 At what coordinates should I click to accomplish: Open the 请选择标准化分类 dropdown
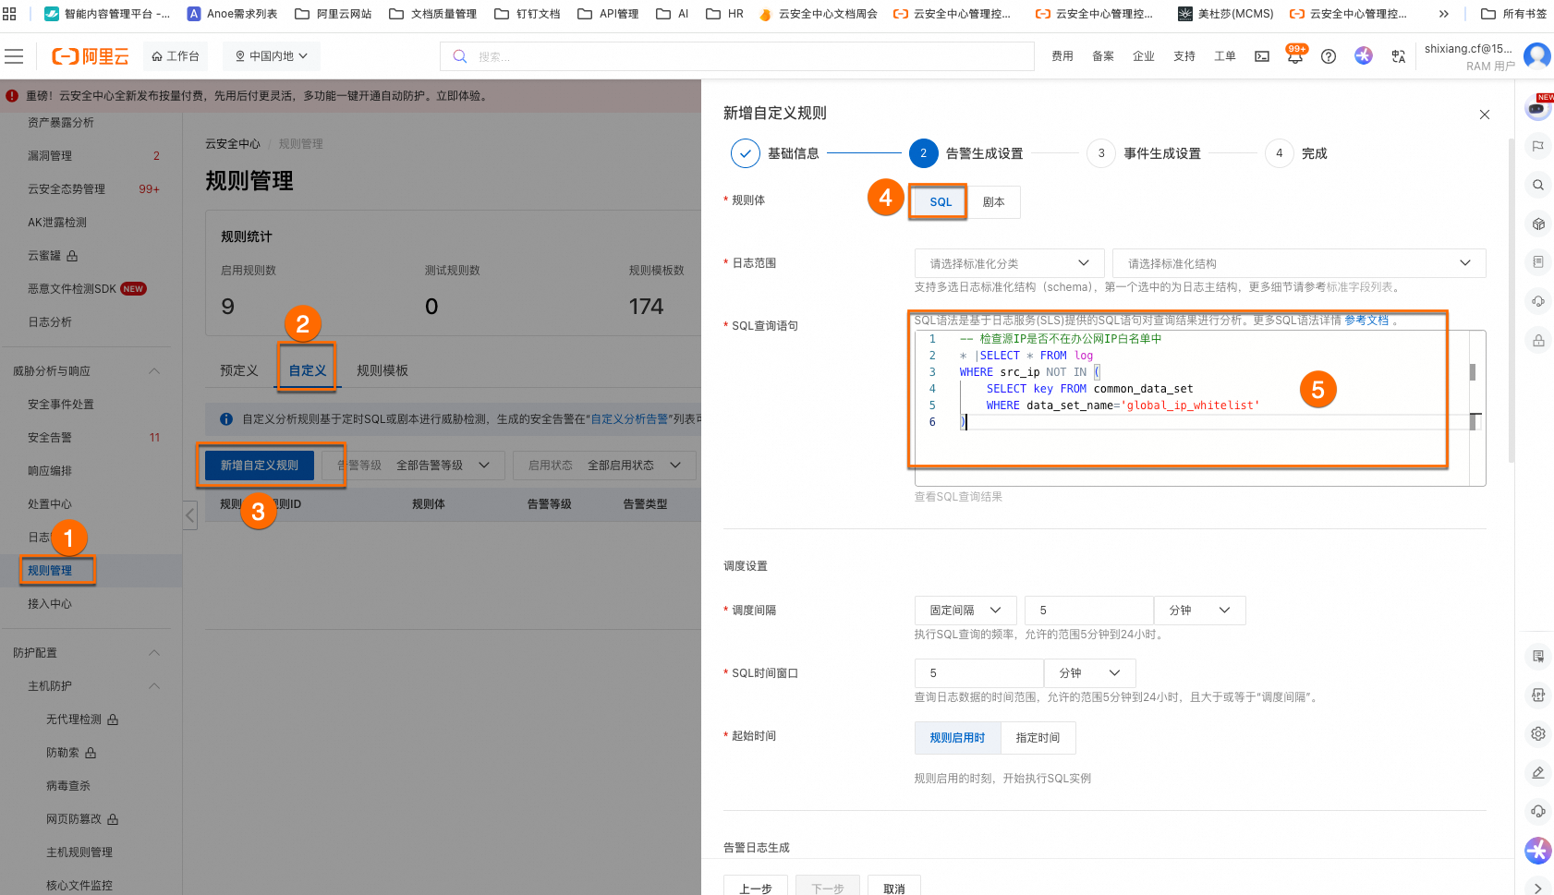1011,263
